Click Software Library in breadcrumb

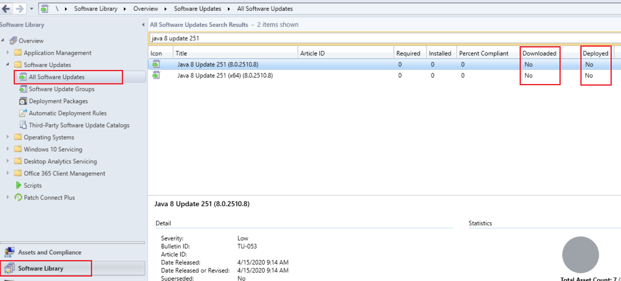coord(96,8)
